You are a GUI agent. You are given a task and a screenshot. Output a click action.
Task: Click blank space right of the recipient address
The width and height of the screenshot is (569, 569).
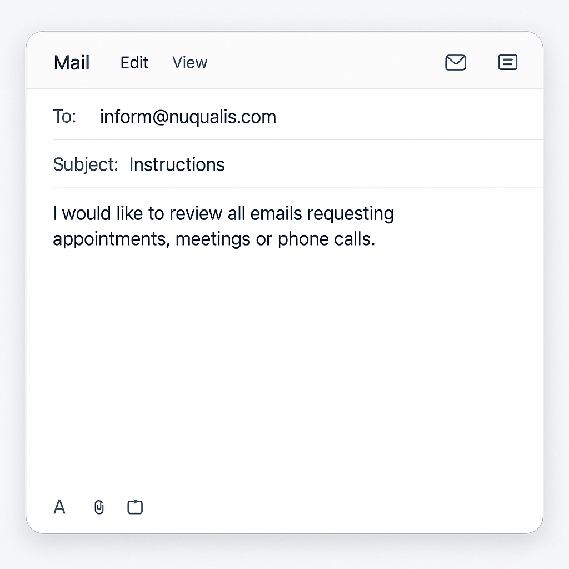point(410,117)
